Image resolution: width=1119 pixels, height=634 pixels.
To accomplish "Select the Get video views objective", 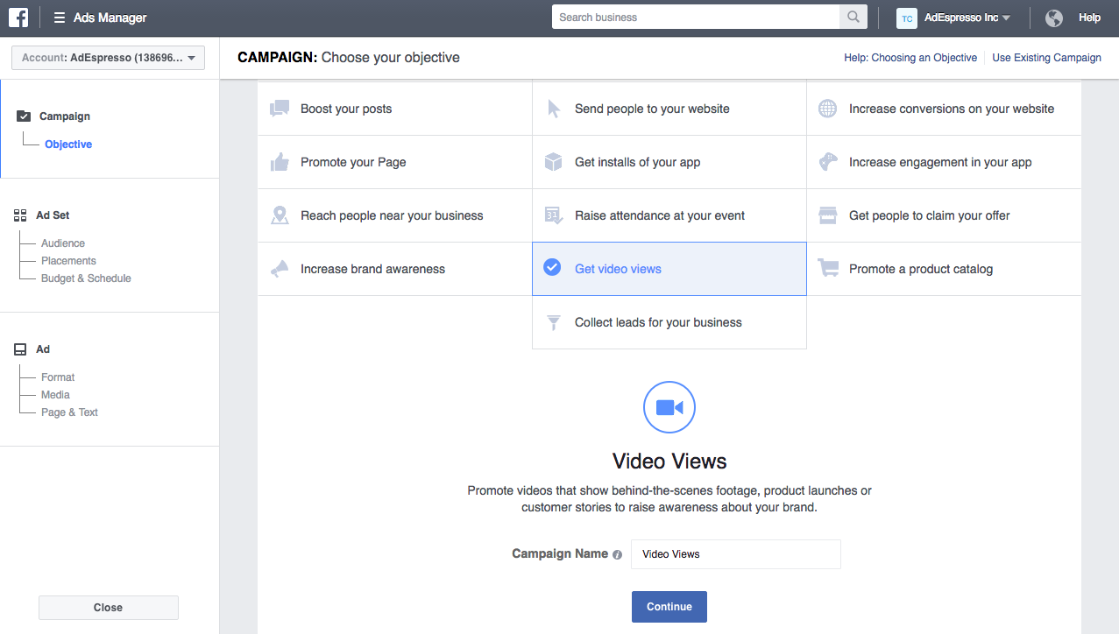I will pyautogui.click(x=618, y=269).
